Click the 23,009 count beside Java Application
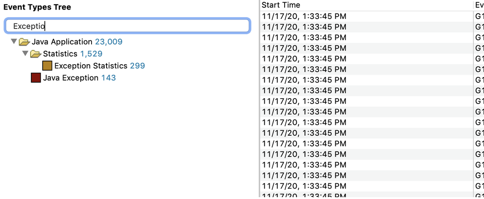 pos(109,42)
